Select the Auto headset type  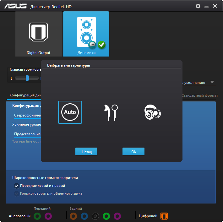[70, 112]
